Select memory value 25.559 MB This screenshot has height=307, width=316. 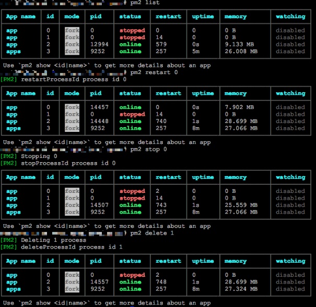pyautogui.click(x=241, y=205)
